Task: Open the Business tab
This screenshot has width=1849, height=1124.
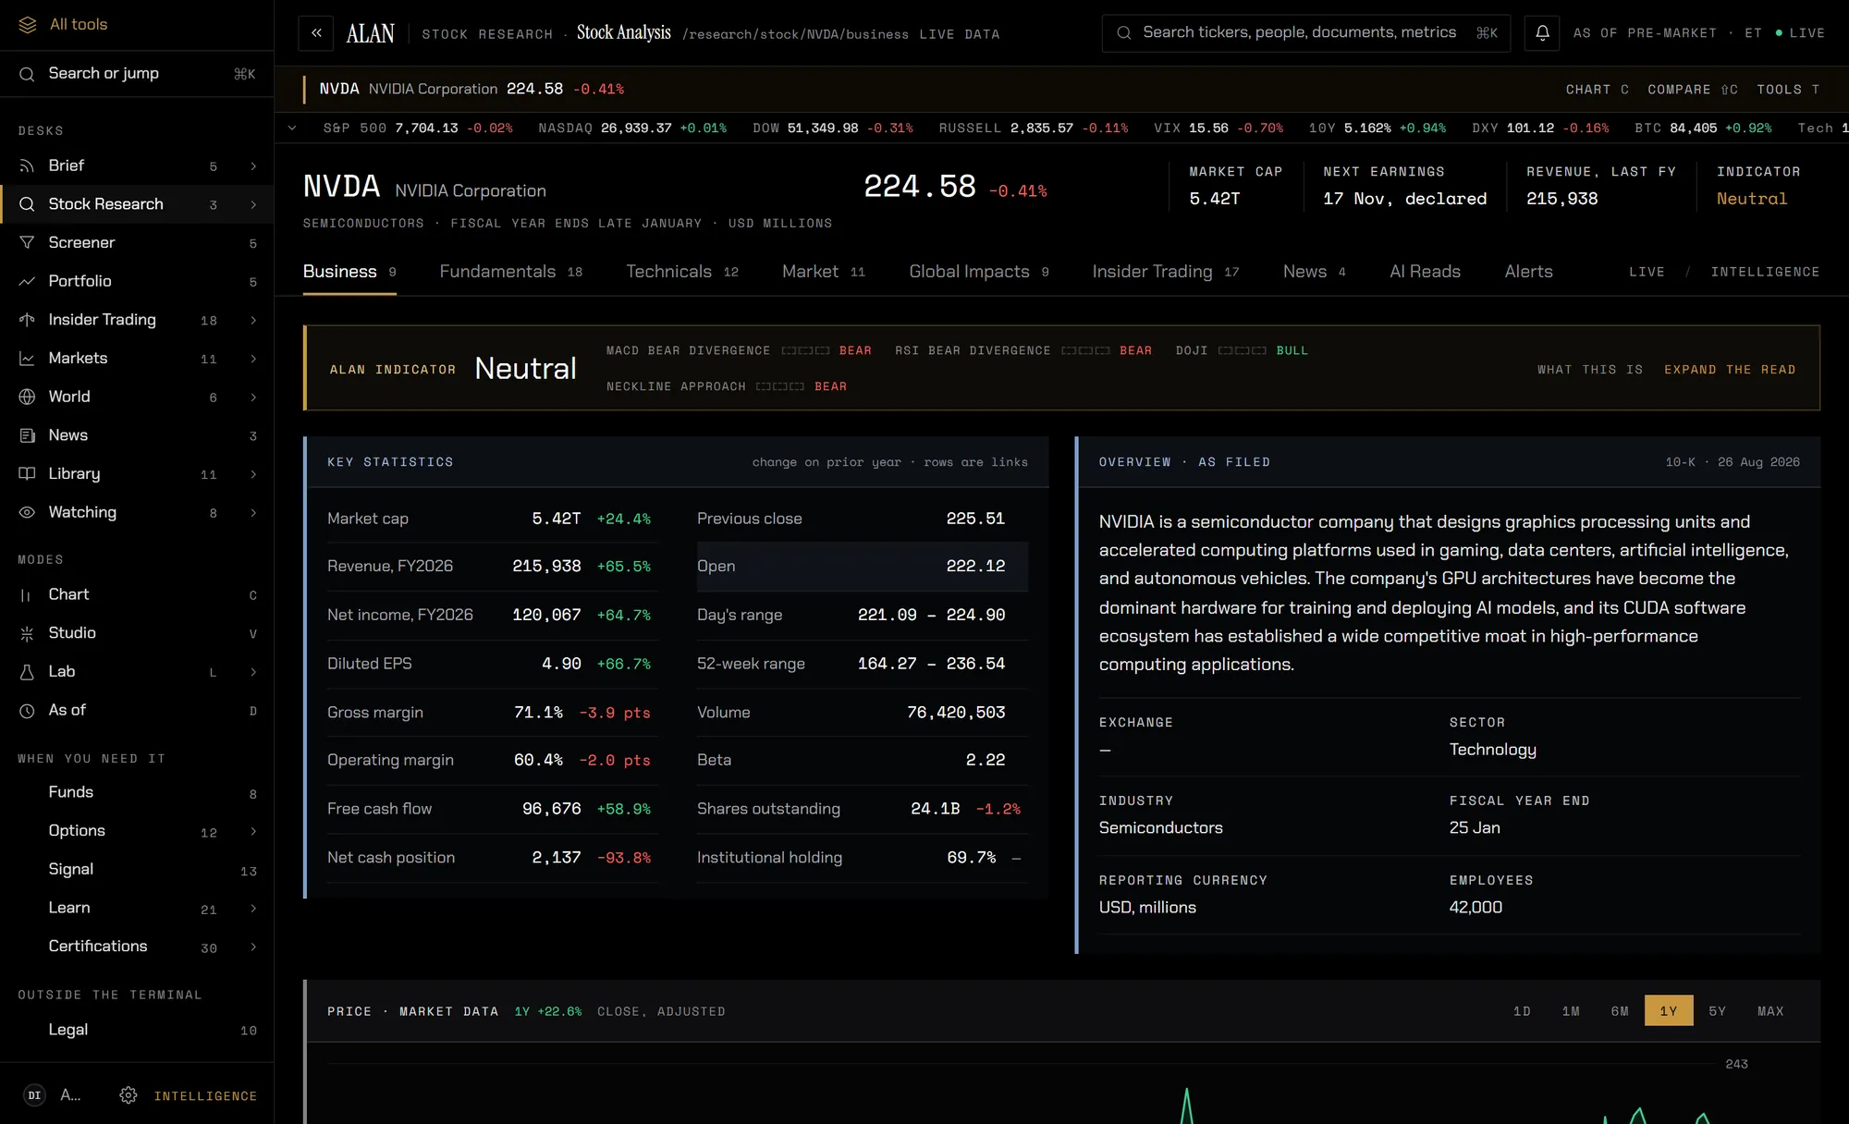Action: [349, 272]
